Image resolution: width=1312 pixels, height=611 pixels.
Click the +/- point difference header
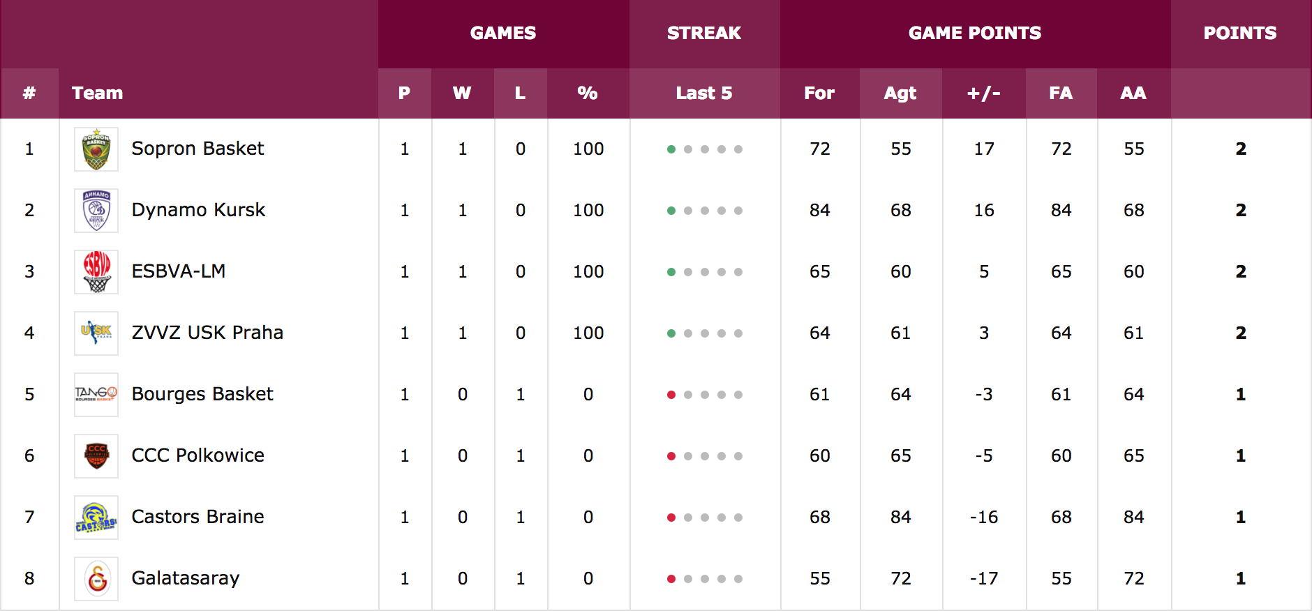pos(983,93)
